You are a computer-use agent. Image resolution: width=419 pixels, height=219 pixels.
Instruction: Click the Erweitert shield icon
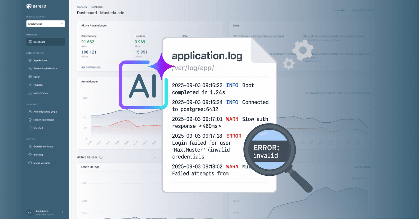click(x=30, y=128)
